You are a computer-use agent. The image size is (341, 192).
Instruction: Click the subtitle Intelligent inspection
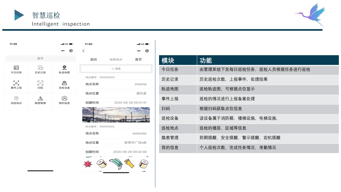[61, 24]
